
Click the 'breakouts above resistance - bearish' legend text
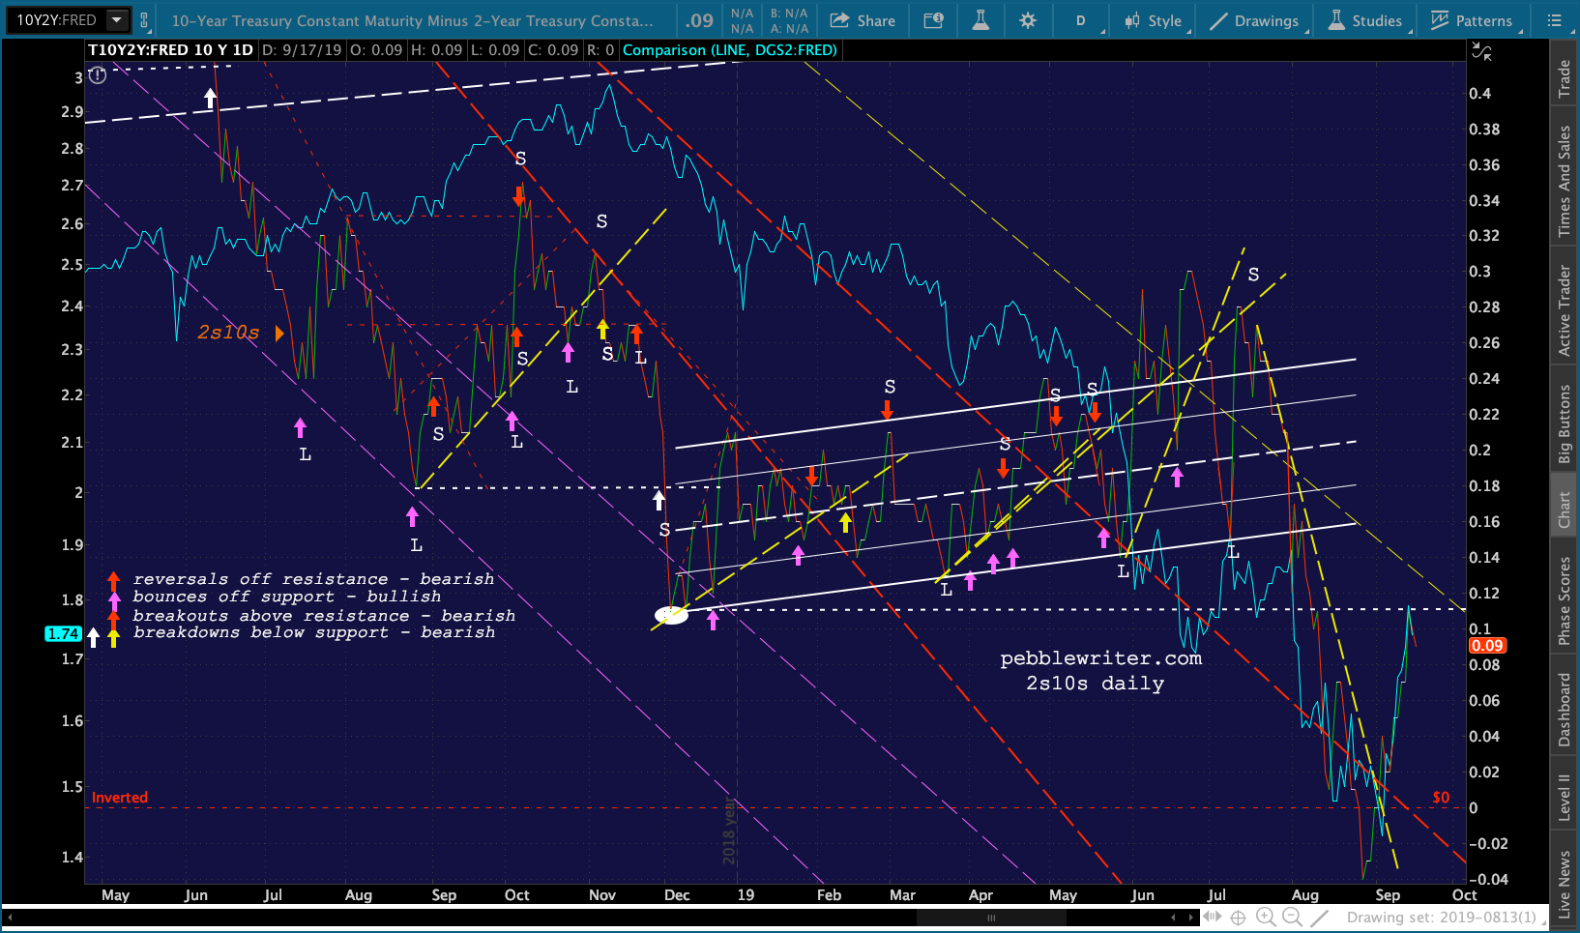324,615
